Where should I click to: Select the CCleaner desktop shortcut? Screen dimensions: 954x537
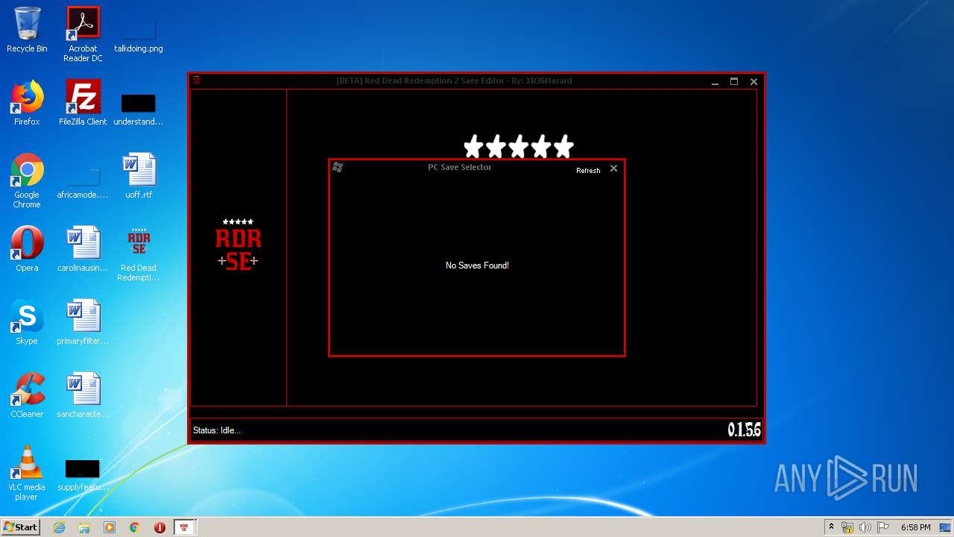(x=27, y=395)
